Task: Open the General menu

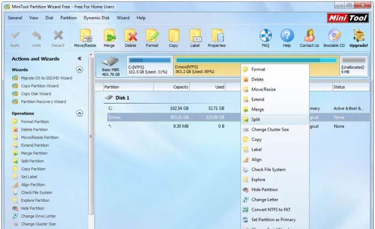Action: tap(15, 18)
